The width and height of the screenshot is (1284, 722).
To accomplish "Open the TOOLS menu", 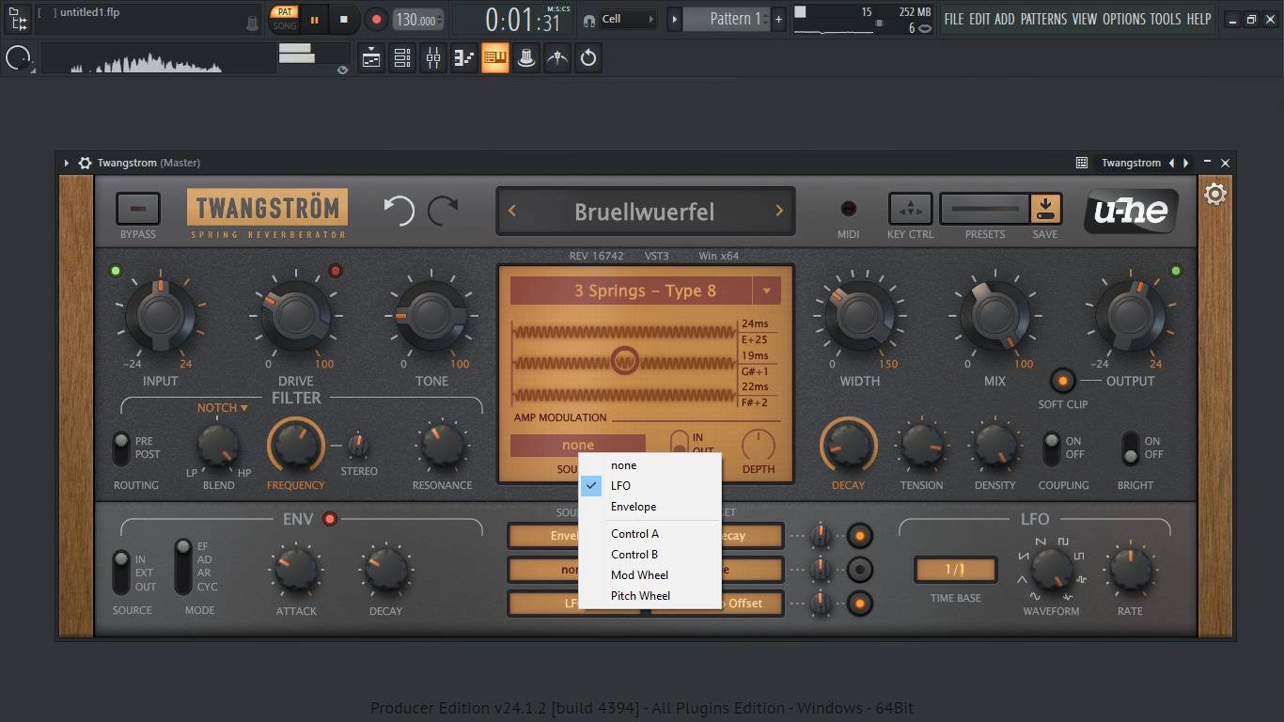I will (x=1166, y=19).
